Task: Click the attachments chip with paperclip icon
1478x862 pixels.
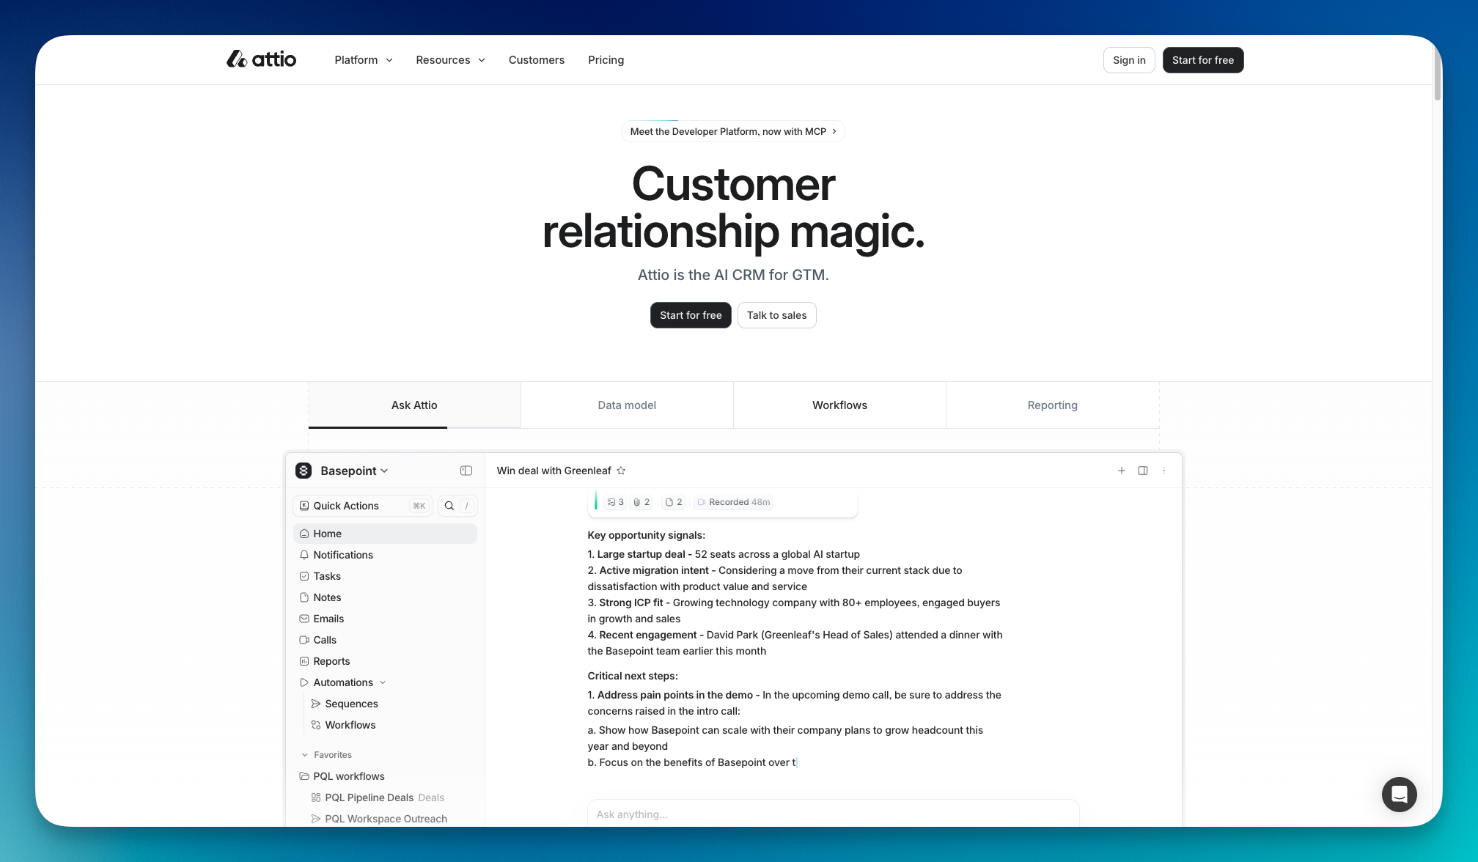Action: click(642, 502)
